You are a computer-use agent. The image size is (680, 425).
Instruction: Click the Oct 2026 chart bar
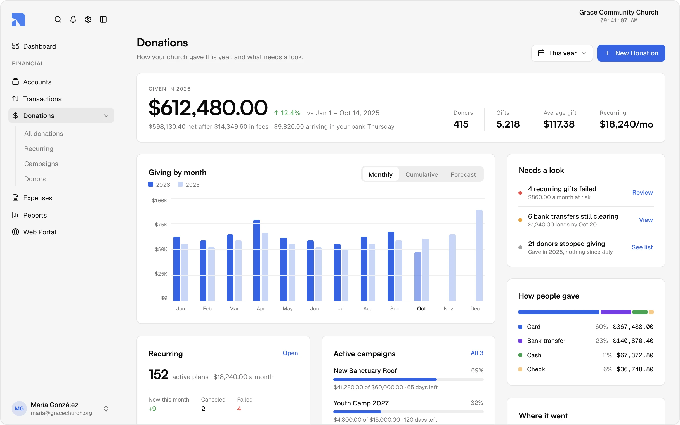417,277
